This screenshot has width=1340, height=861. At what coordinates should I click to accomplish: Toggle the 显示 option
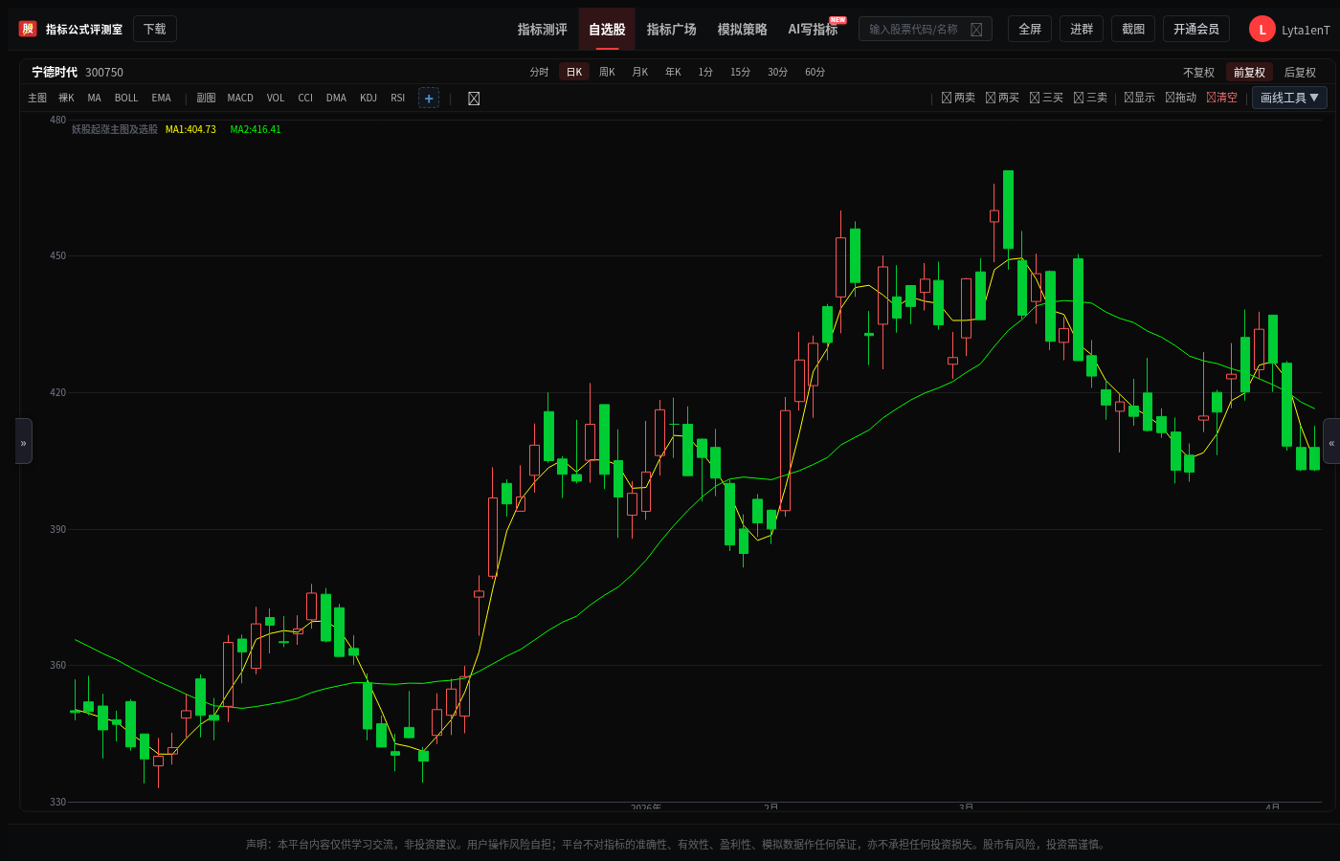tap(1139, 98)
